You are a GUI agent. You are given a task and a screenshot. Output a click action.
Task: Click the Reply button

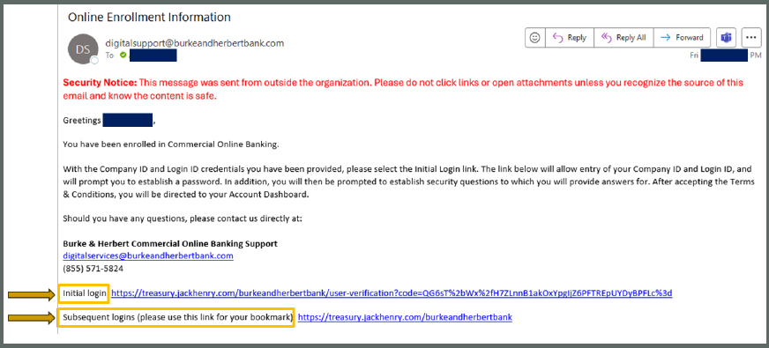(x=569, y=37)
